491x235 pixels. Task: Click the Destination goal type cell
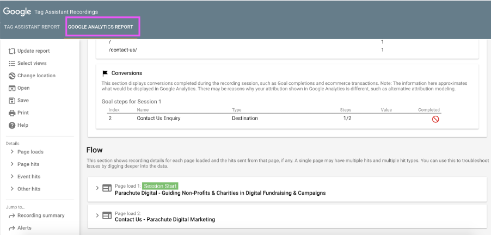pyautogui.click(x=245, y=118)
